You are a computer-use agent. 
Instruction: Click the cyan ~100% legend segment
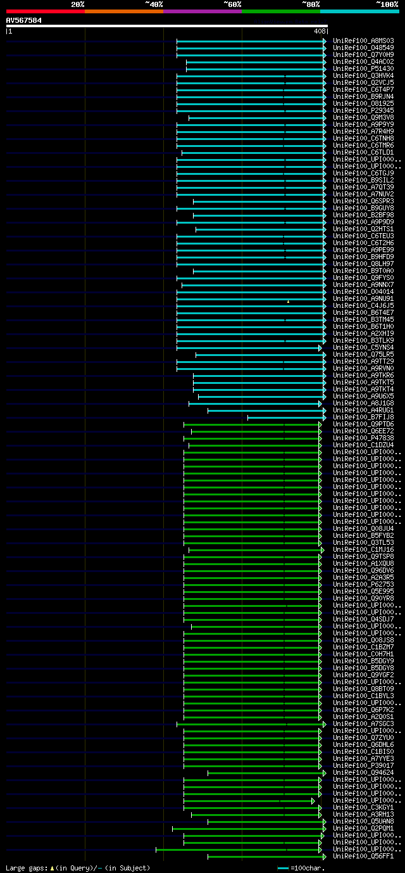tap(359, 11)
